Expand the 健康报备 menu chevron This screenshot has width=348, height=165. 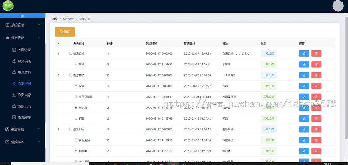coord(39,129)
